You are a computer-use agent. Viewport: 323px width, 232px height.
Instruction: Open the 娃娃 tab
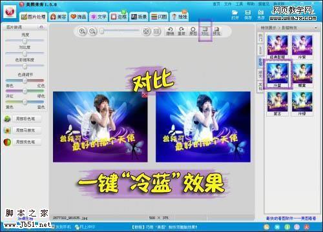(x=179, y=17)
